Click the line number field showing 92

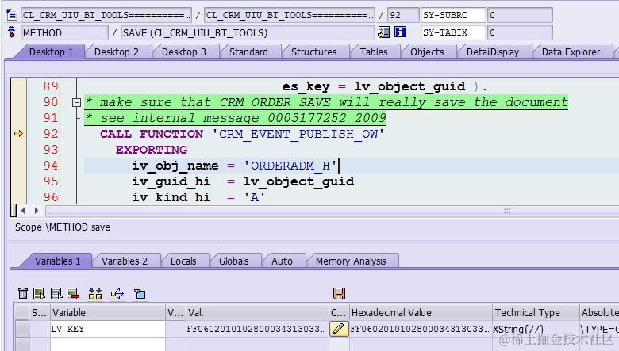tap(403, 15)
